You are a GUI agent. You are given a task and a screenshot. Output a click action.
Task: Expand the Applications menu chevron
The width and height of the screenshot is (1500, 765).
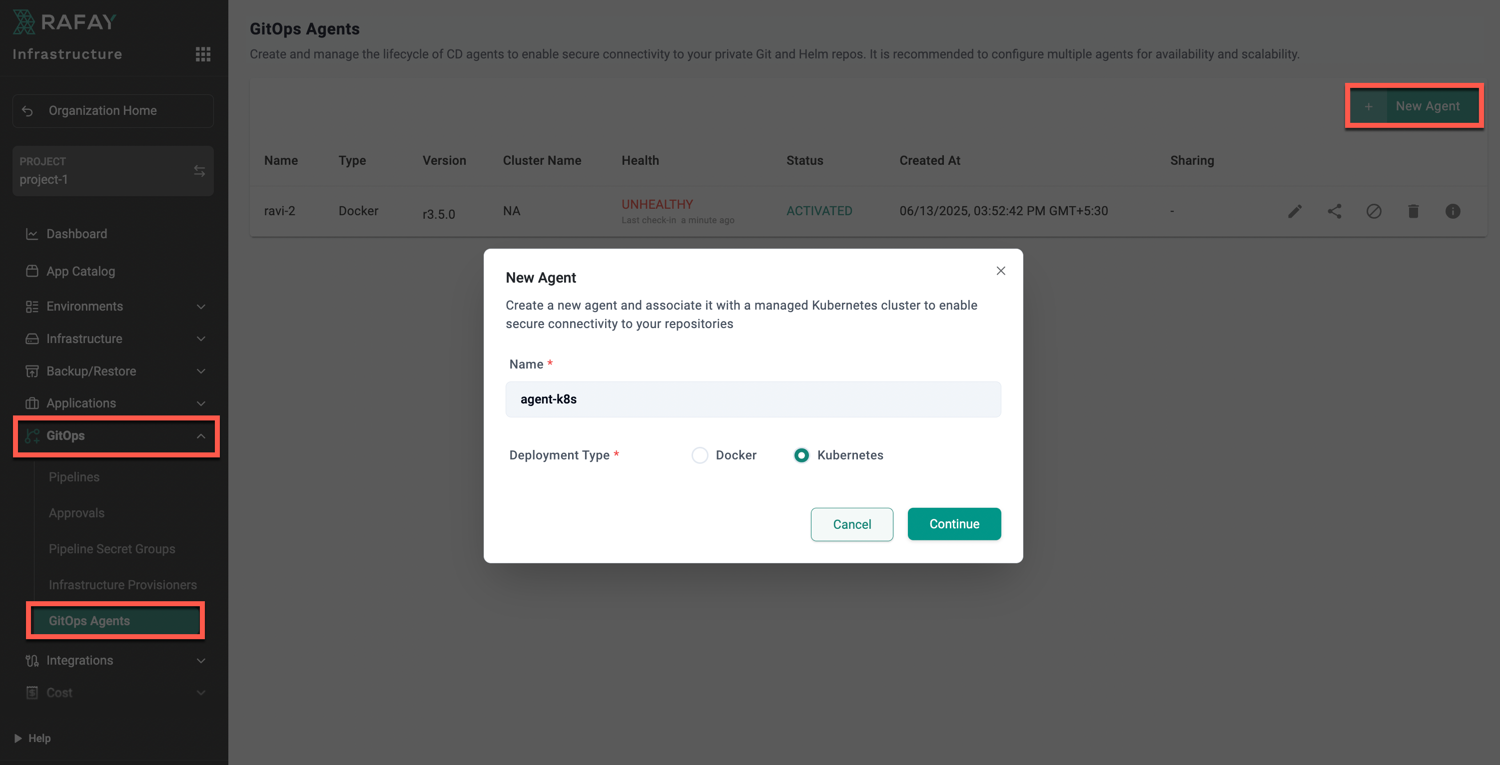click(x=201, y=403)
